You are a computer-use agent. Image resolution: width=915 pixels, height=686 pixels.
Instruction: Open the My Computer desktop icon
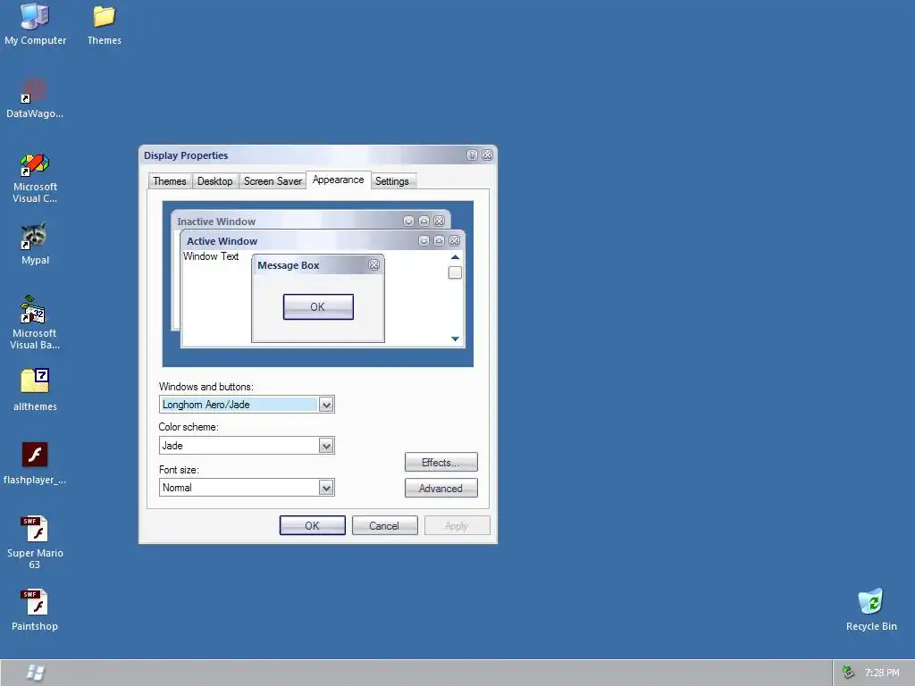pos(35,24)
